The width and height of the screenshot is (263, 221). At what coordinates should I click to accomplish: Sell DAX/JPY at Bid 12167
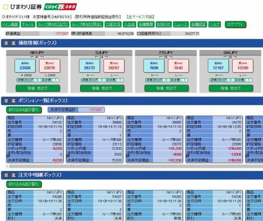[218, 66]
